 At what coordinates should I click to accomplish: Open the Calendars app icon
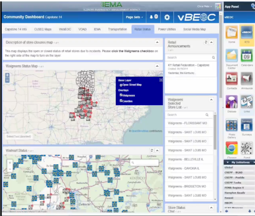click(247, 56)
